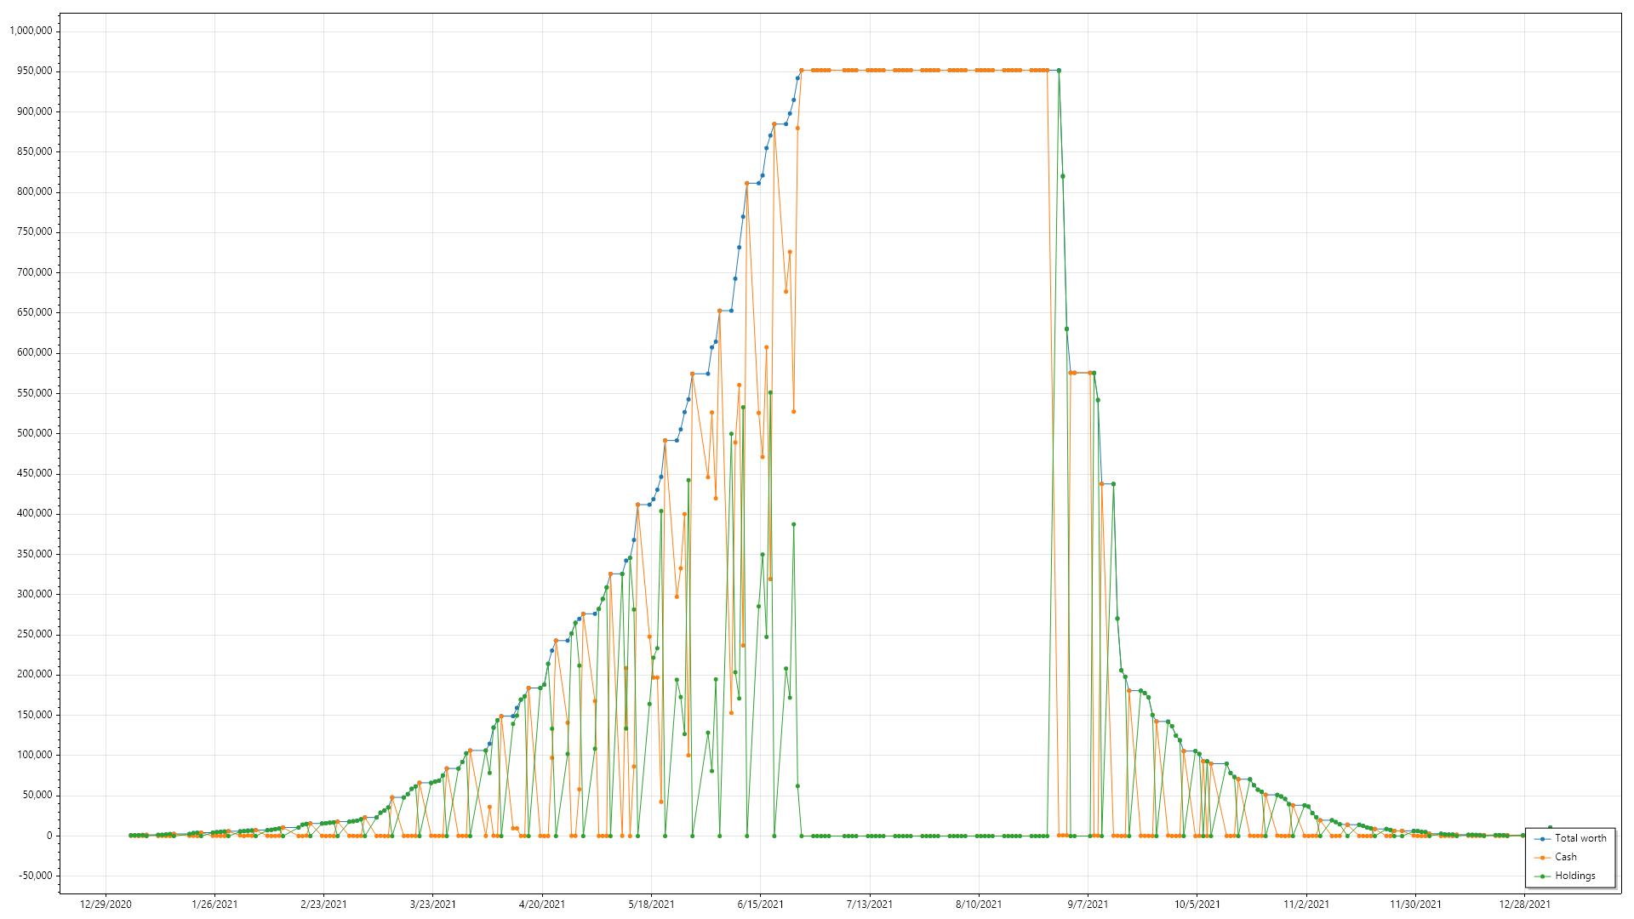Click the 650,000 y-axis label
Viewport: 1634px width, 919px height.
pos(34,312)
